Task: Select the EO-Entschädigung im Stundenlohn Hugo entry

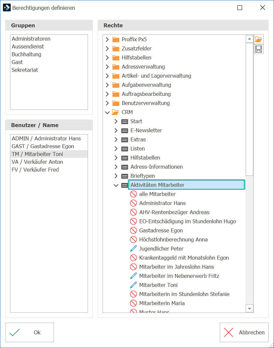Action: pos(188,221)
